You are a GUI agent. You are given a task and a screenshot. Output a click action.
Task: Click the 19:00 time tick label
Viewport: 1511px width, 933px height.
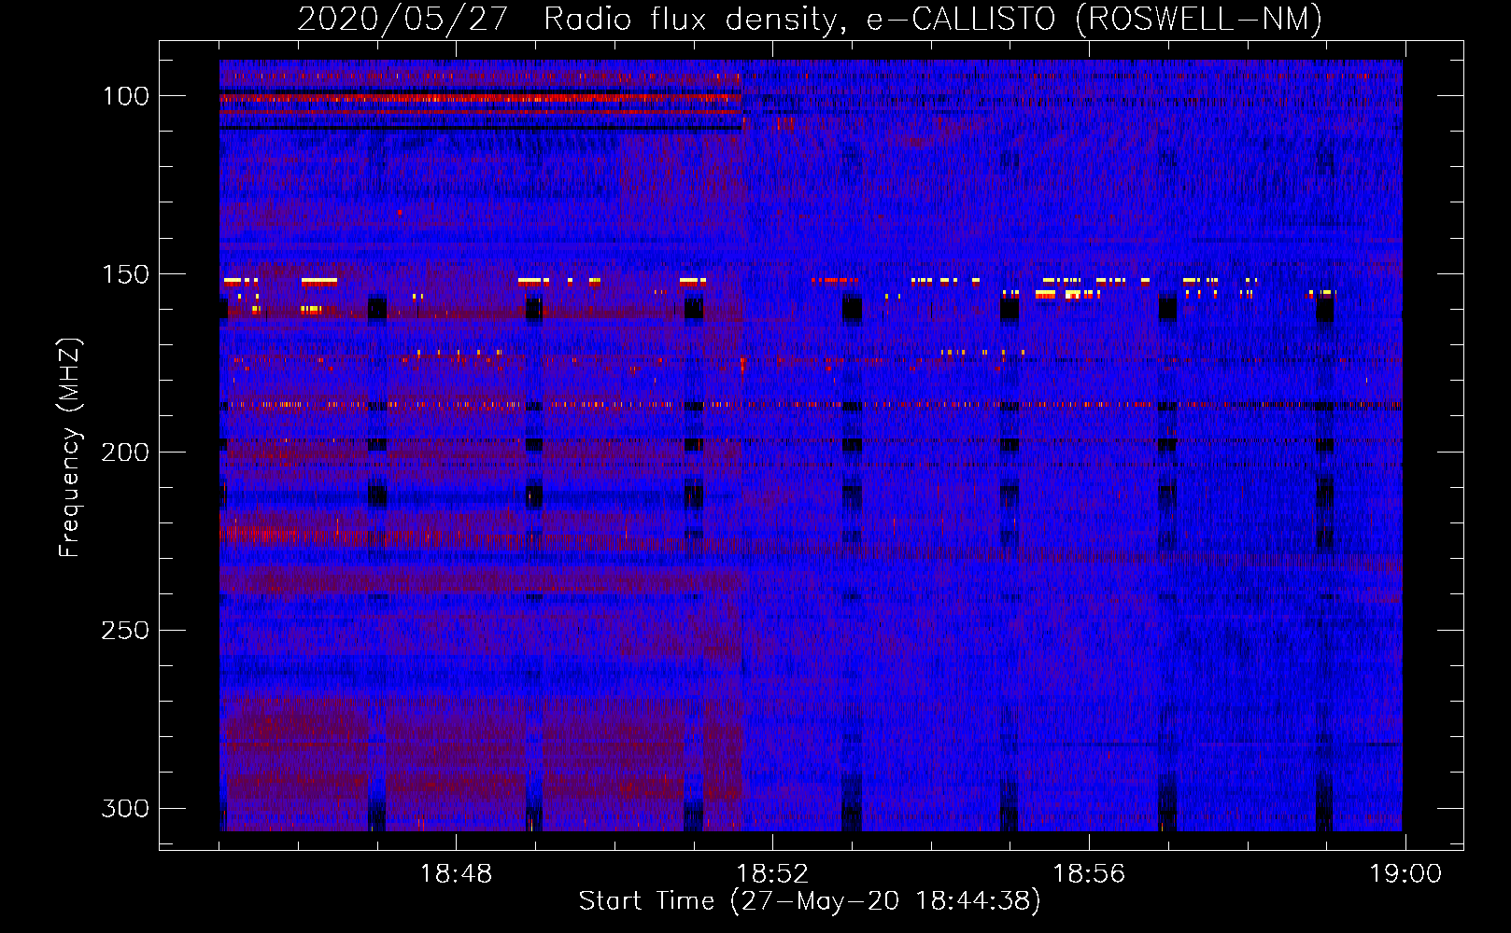[x=1405, y=874]
